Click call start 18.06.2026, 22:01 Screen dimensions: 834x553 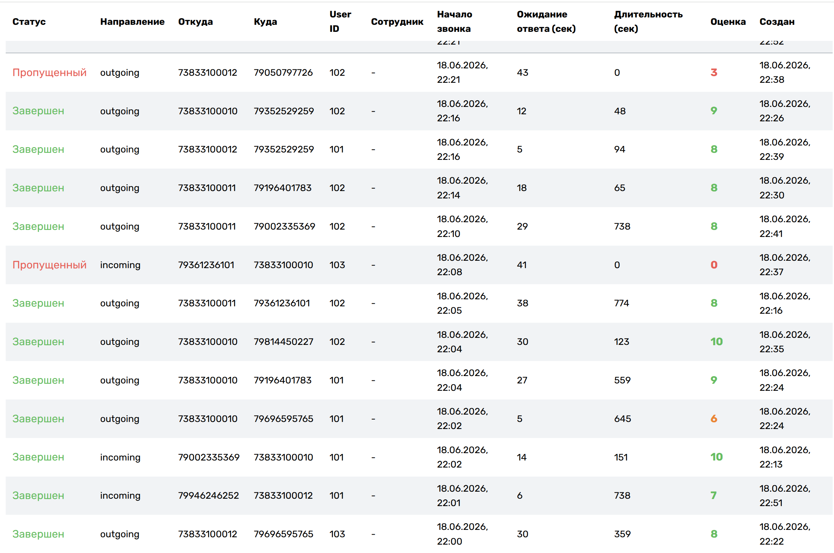(x=462, y=495)
